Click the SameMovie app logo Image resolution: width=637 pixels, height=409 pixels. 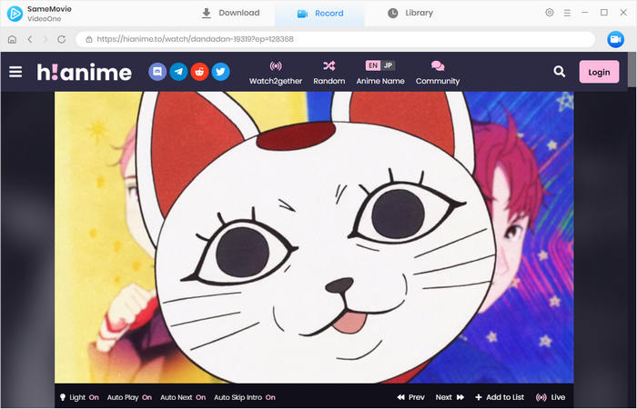[x=15, y=14]
